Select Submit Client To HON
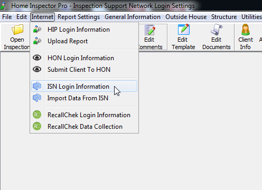262x190 pixels. 84,70
